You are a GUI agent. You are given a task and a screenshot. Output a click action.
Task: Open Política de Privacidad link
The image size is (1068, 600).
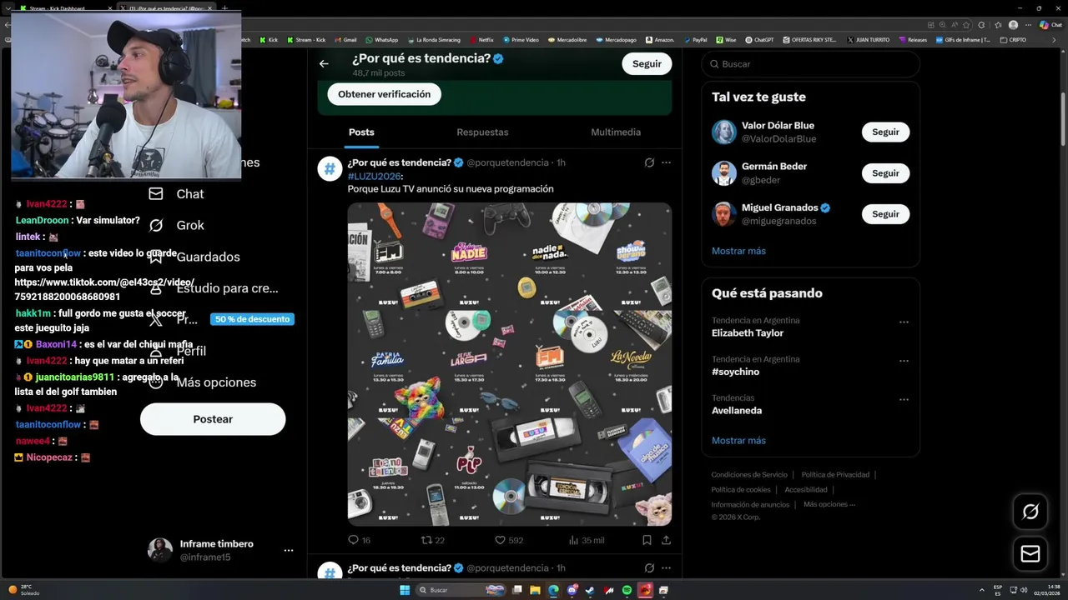[x=835, y=475]
